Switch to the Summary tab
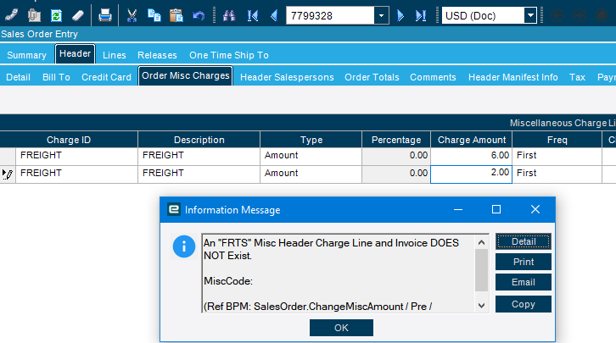This screenshot has width=616, height=343. 26,55
